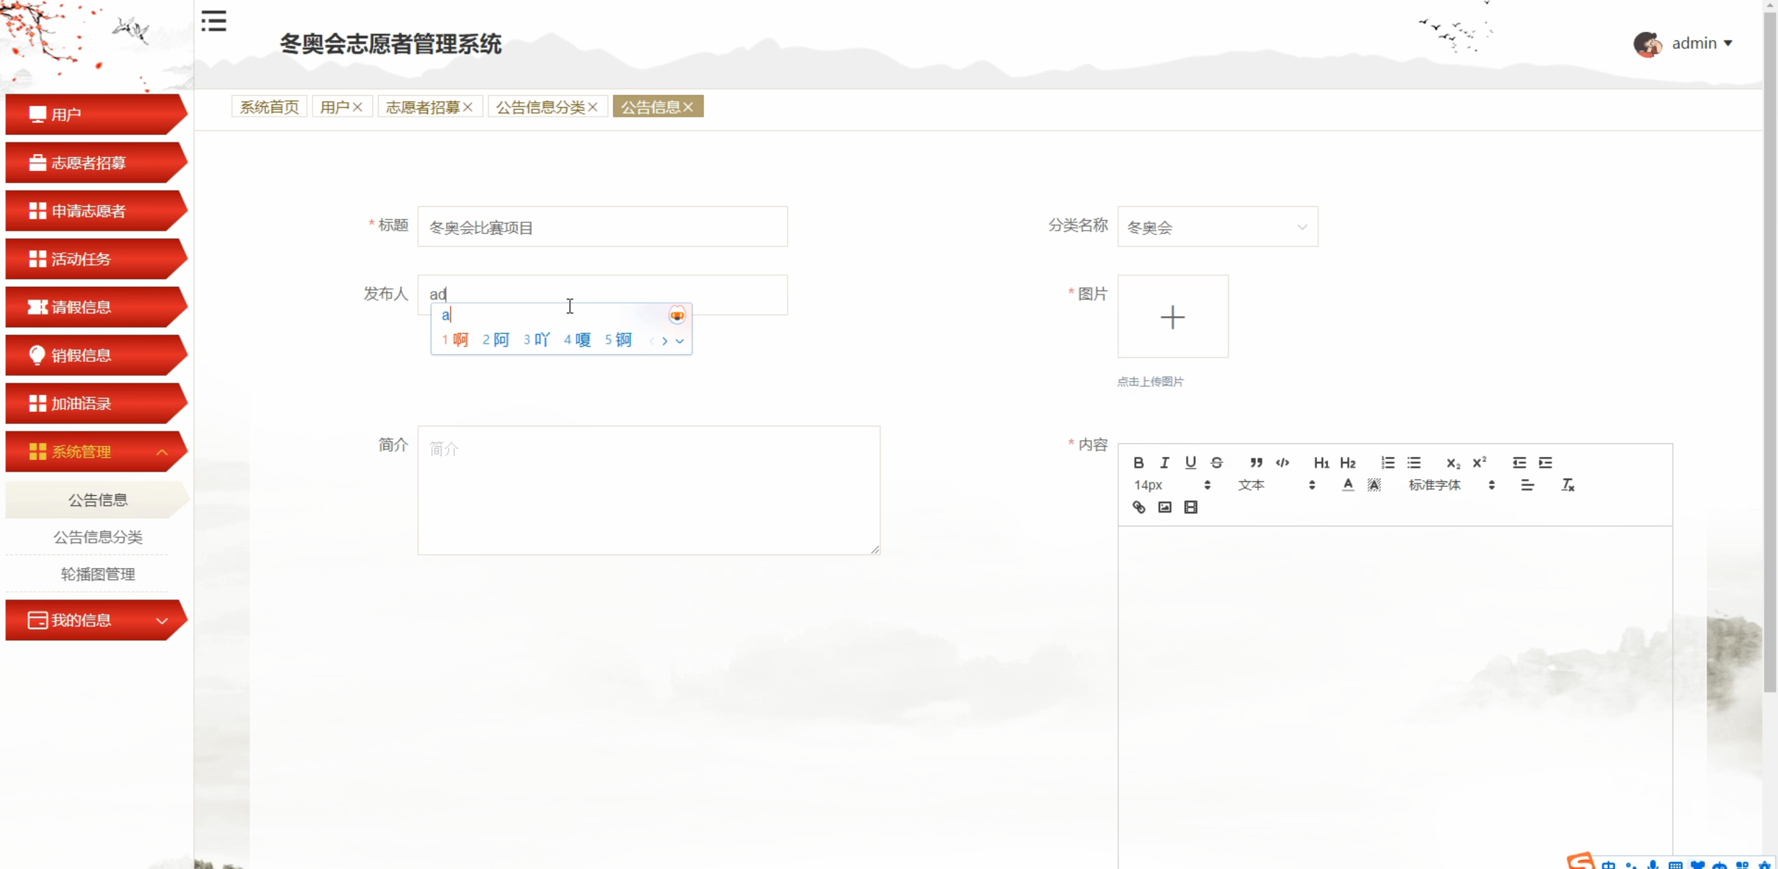Click into the 简介 text area
Screen dimensions: 1778x869
point(648,490)
